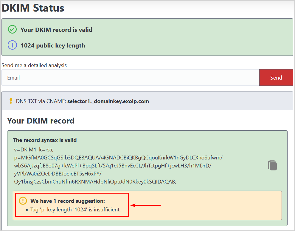This screenshot has width=295, height=231.
Task: Click 'Your DKIM record is valid' text
Action: coord(56,30)
